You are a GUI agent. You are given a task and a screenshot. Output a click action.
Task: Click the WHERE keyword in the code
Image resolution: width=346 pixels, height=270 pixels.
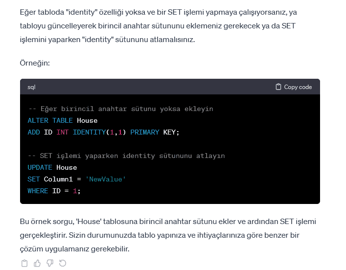[x=38, y=191]
